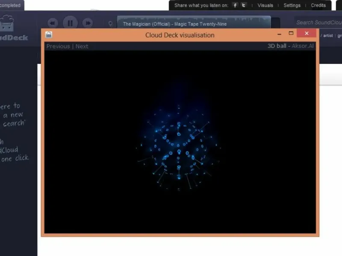The height and width of the screenshot is (256, 342).
Task: Skip forward to the next track
Action: pyautogui.click(x=88, y=23)
